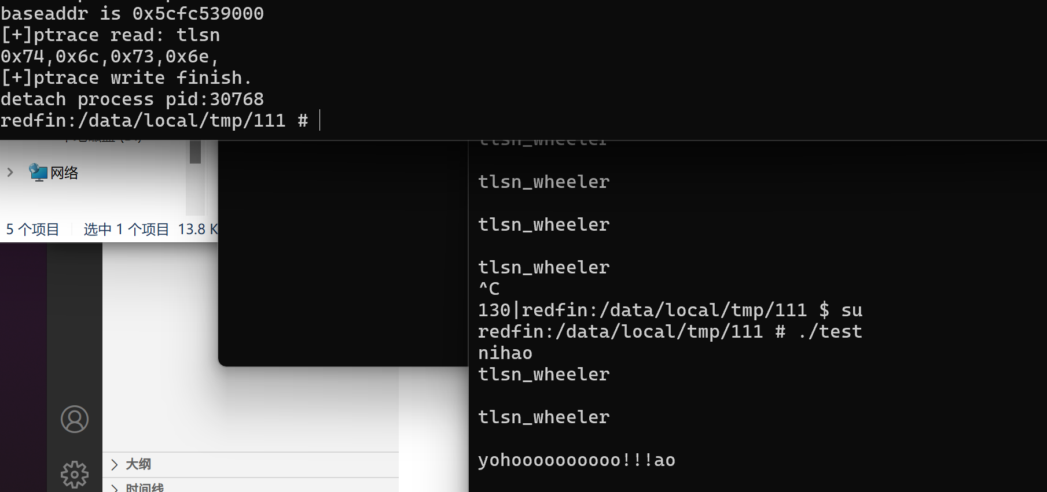Viewport: 1047px width, 492px height.
Task: Expand the 网络 tree node chevron
Action: 10,172
